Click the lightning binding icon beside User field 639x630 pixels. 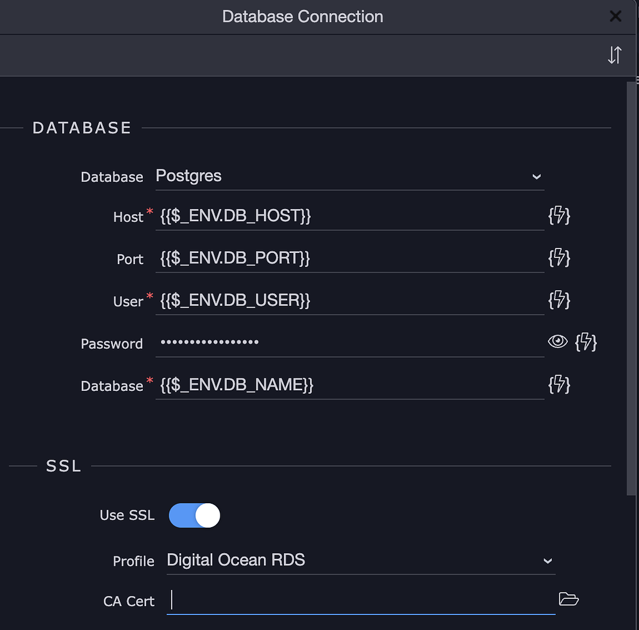[x=560, y=300]
